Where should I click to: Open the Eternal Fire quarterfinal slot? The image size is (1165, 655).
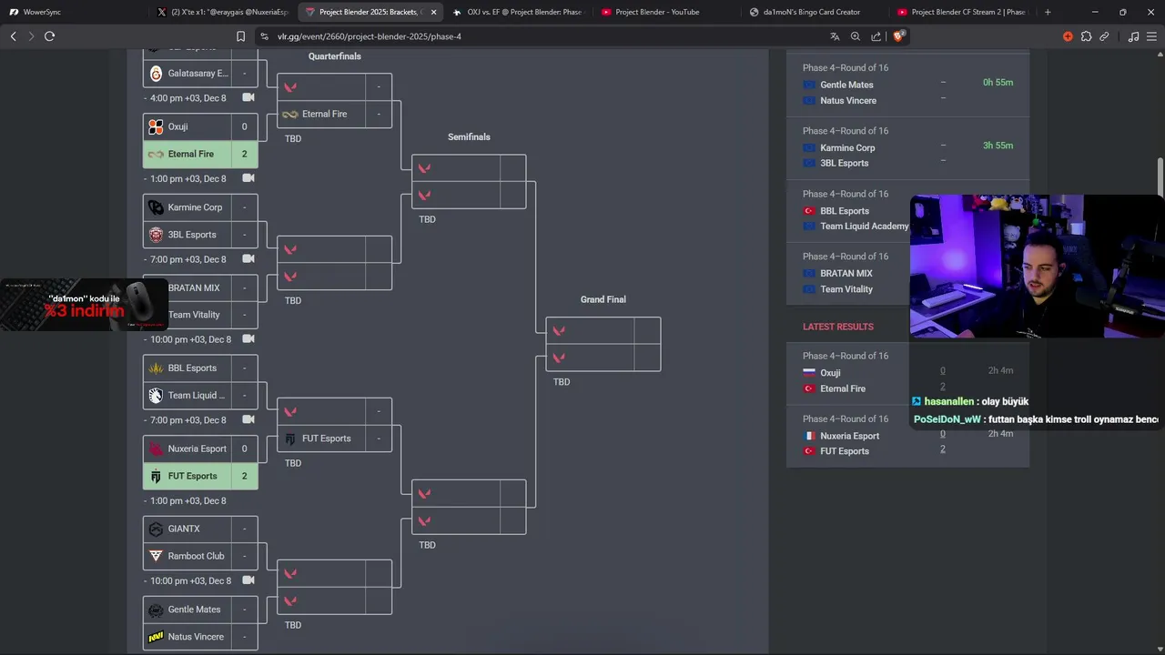(334, 114)
